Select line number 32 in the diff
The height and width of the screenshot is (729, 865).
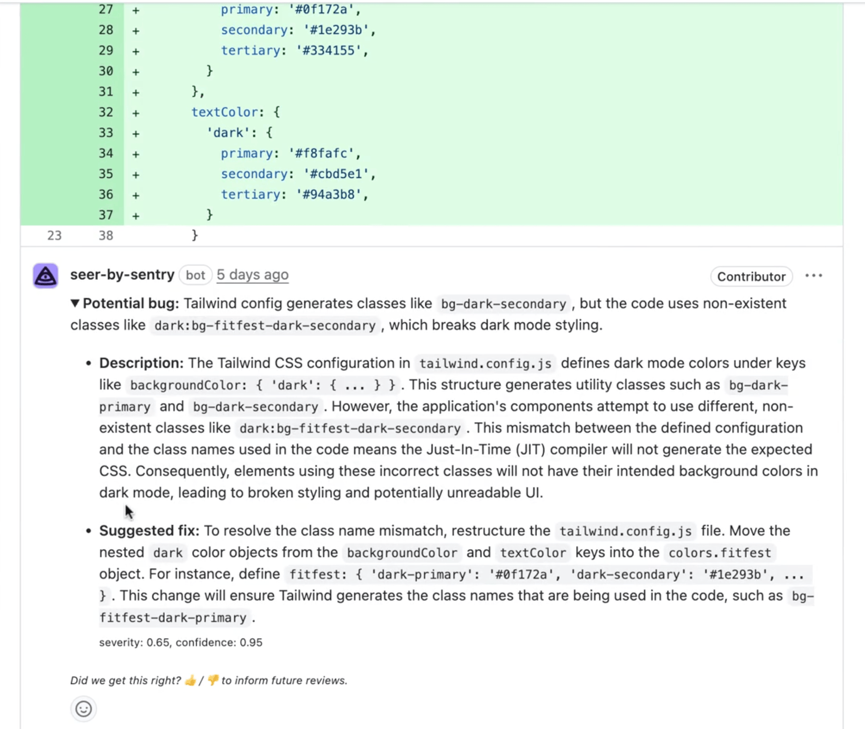coord(106,112)
